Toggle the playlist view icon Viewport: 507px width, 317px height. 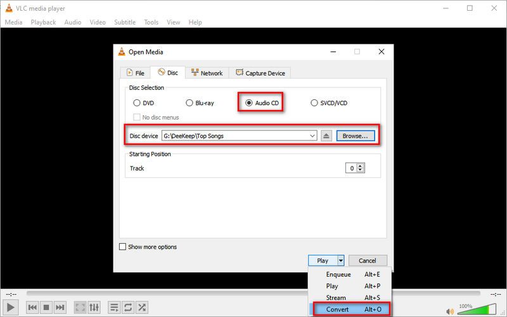click(114, 308)
